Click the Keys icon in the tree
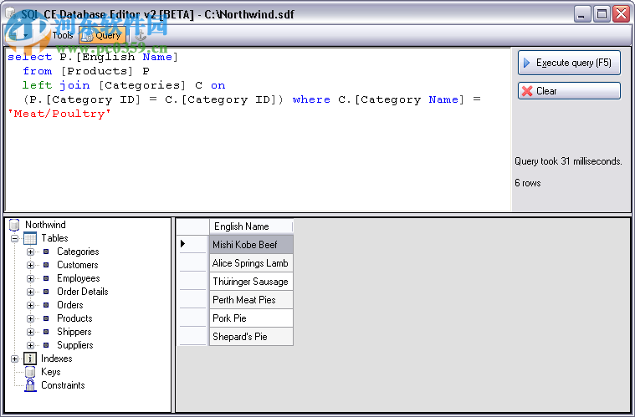 (30, 372)
